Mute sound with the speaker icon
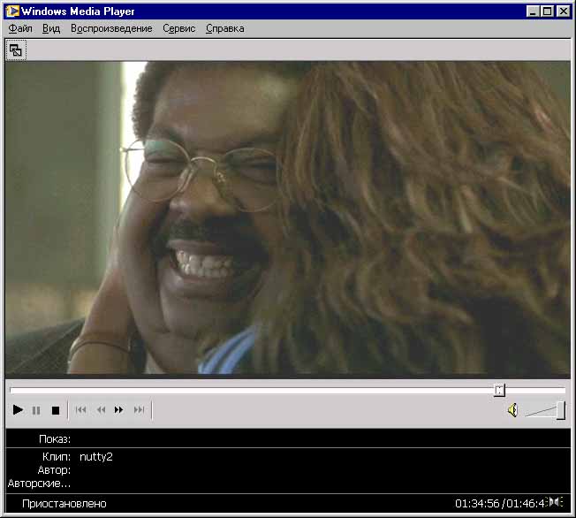This screenshot has height=518, width=576. pos(512,410)
